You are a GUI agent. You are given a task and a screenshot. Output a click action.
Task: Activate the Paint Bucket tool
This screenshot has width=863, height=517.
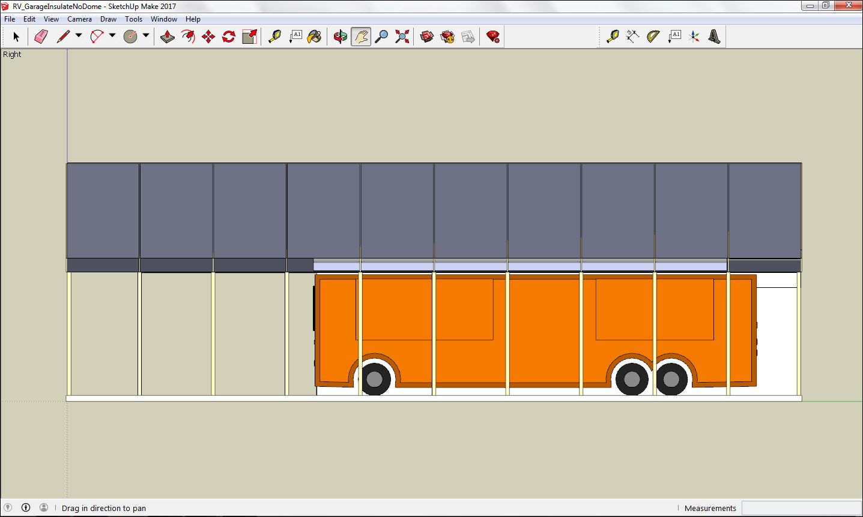pos(315,37)
